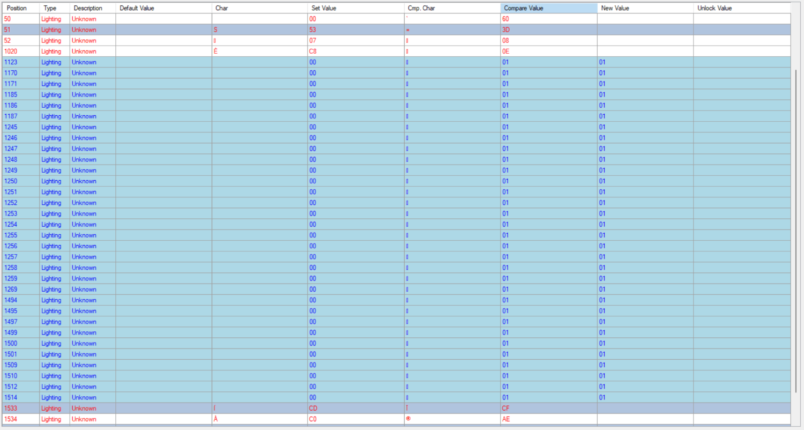Select the row at position 1020
This screenshot has width=804, height=430.
pyautogui.click(x=396, y=51)
